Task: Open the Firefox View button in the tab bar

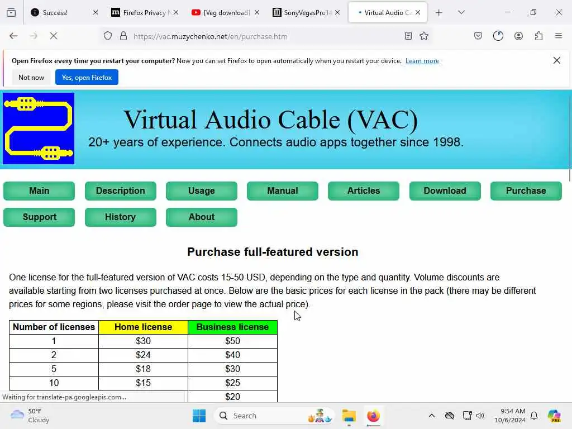Action: pos(11,13)
